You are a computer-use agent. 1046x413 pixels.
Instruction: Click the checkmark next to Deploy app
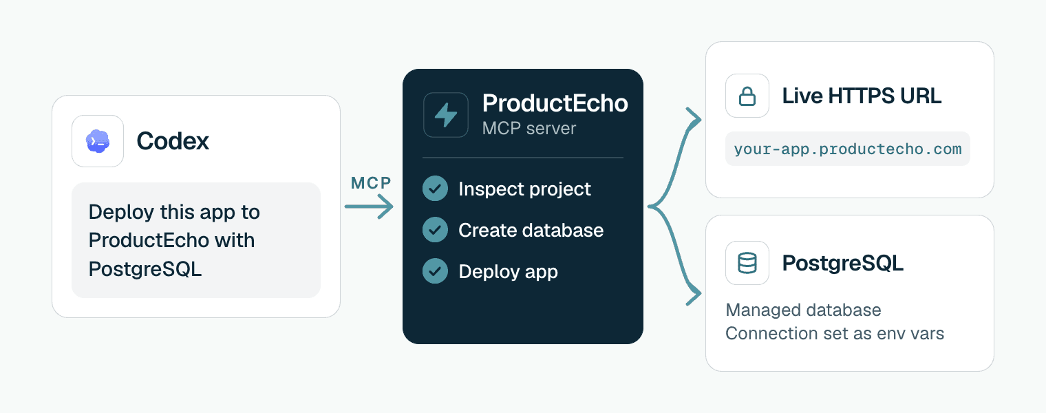click(x=435, y=271)
